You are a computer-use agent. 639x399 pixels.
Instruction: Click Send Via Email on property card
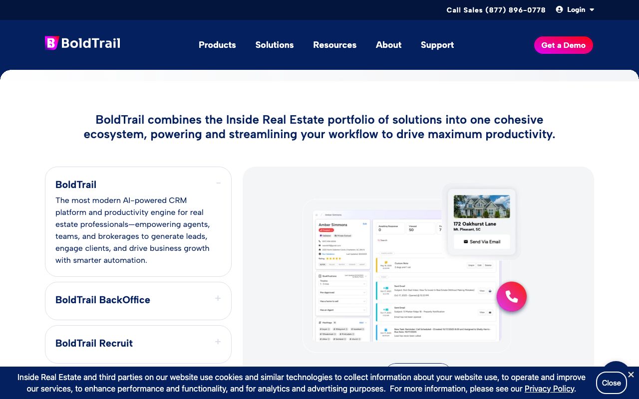pos(482,241)
